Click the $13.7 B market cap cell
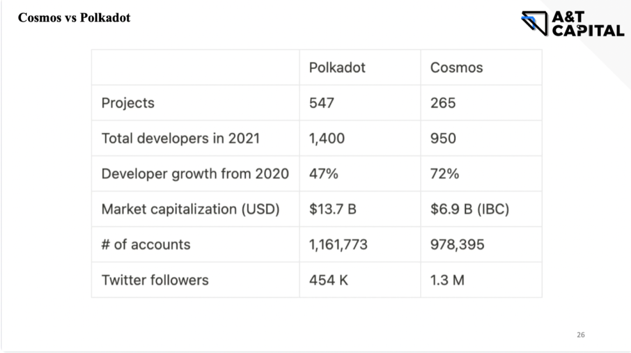Image resolution: width=631 pixels, height=353 pixels. [x=332, y=209]
